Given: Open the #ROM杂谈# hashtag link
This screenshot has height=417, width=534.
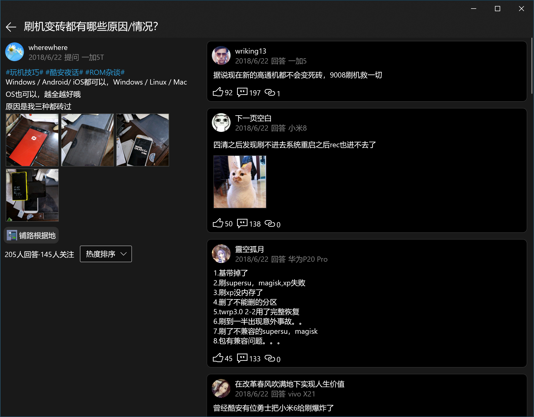Looking at the screenshot, I should [x=105, y=72].
